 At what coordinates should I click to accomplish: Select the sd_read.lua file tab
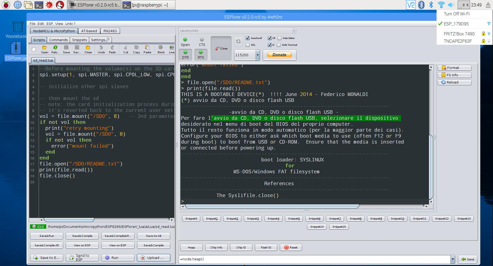[43, 60]
